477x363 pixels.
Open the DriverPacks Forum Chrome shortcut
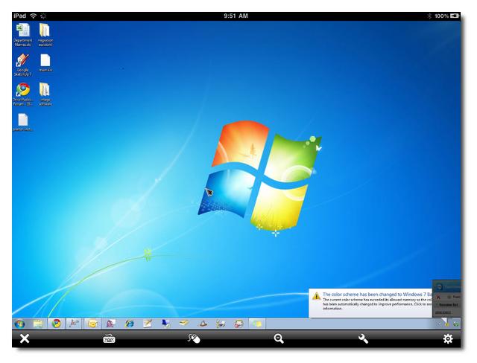tap(23, 94)
